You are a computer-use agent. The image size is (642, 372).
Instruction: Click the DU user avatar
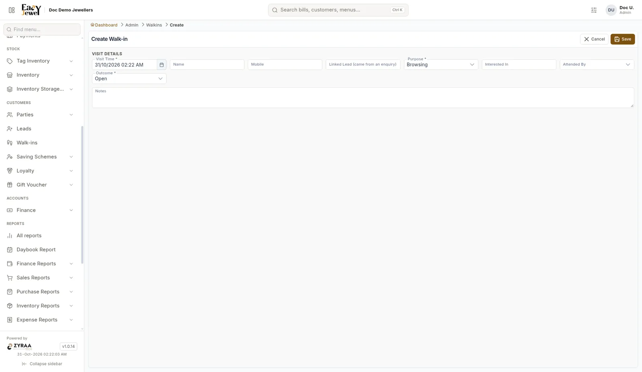[x=611, y=10]
